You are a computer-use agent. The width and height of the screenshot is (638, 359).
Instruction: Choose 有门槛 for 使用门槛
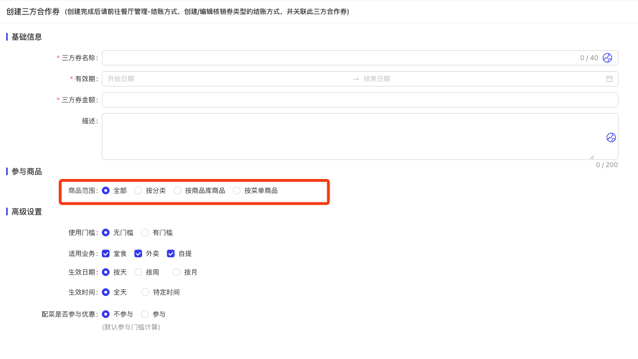click(145, 232)
